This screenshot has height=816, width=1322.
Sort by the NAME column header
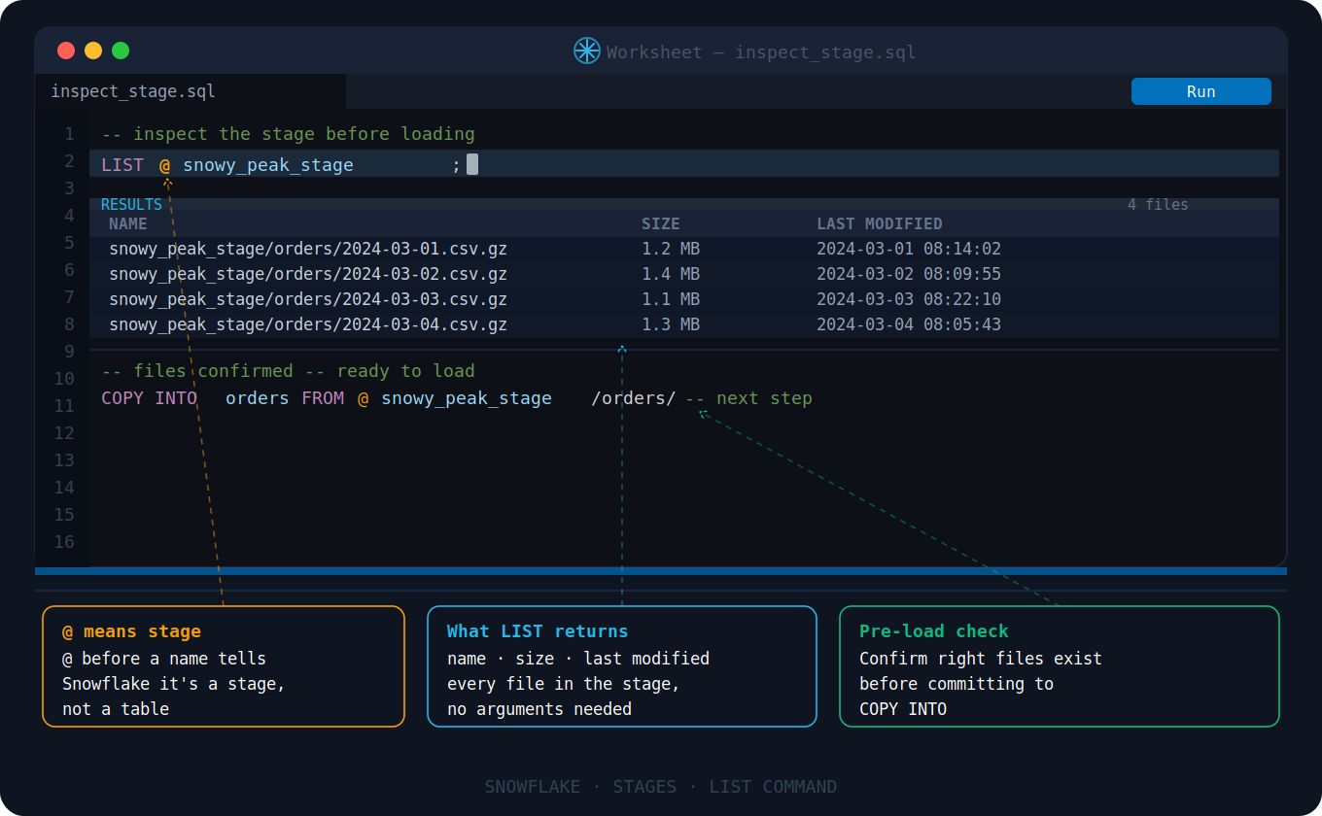click(128, 224)
